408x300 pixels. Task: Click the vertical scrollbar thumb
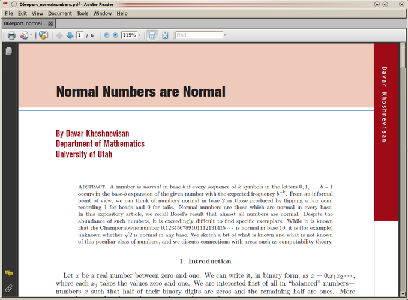click(403, 58)
